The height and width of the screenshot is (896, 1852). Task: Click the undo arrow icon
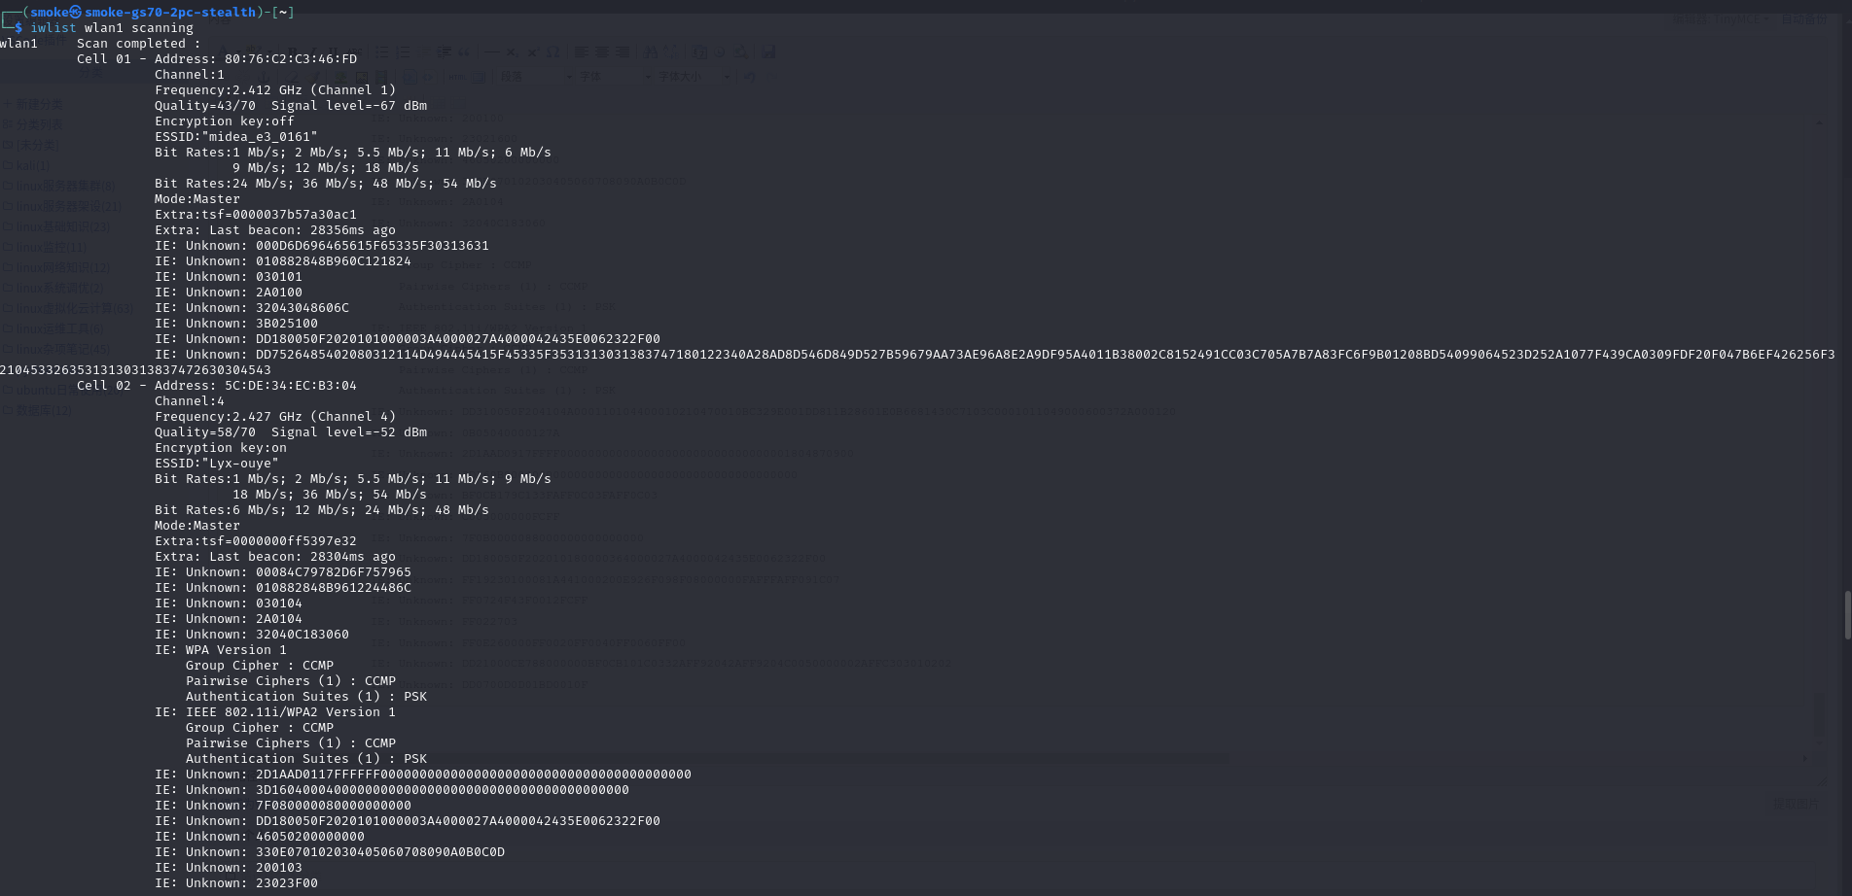(x=749, y=77)
